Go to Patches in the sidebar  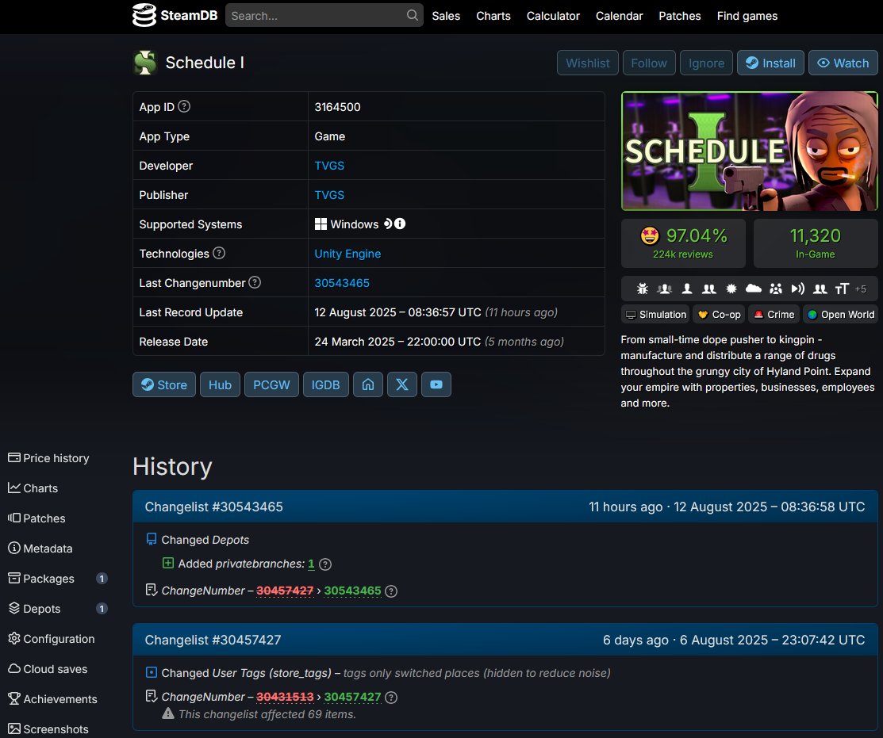(x=36, y=518)
